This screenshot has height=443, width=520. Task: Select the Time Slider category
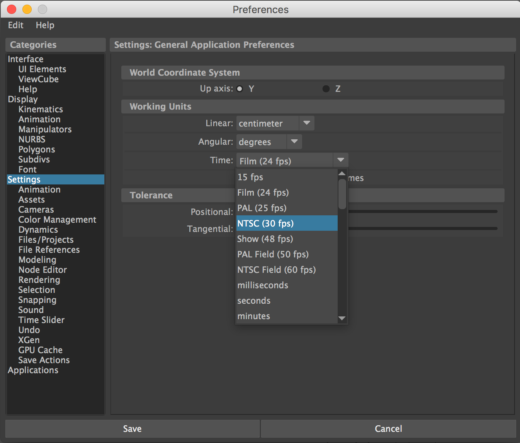click(x=41, y=320)
